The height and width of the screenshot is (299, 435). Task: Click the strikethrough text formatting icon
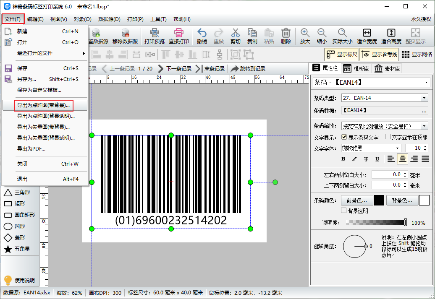click(x=366, y=159)
